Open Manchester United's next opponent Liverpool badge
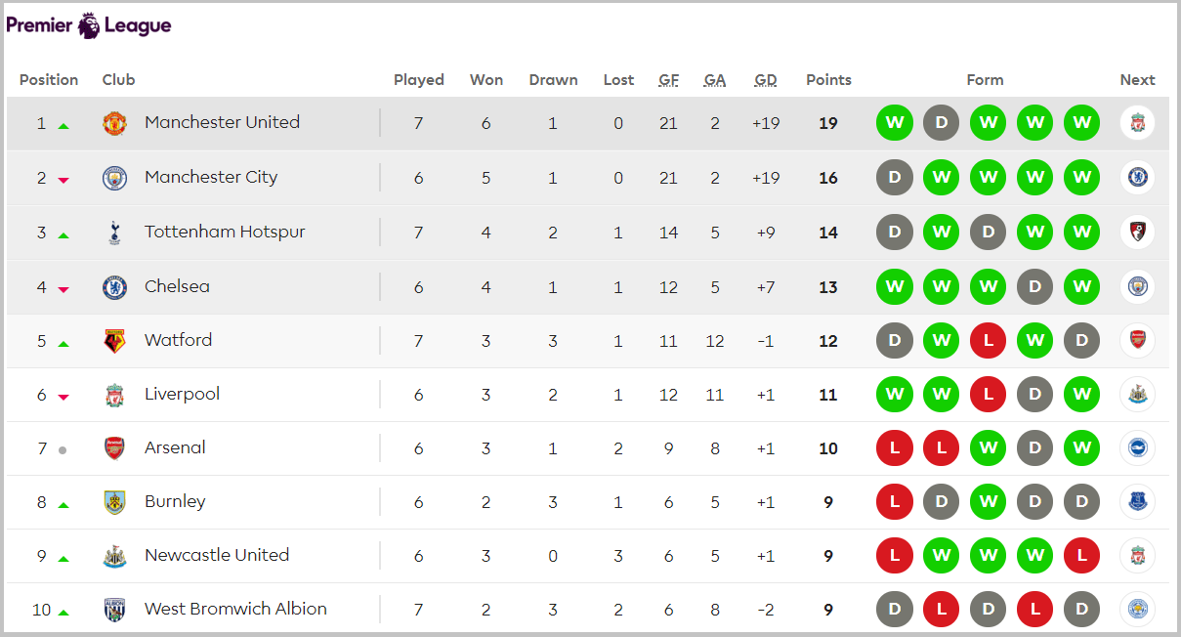The height and width of the screenshot is (637, 1181). tap(1137, 123)
